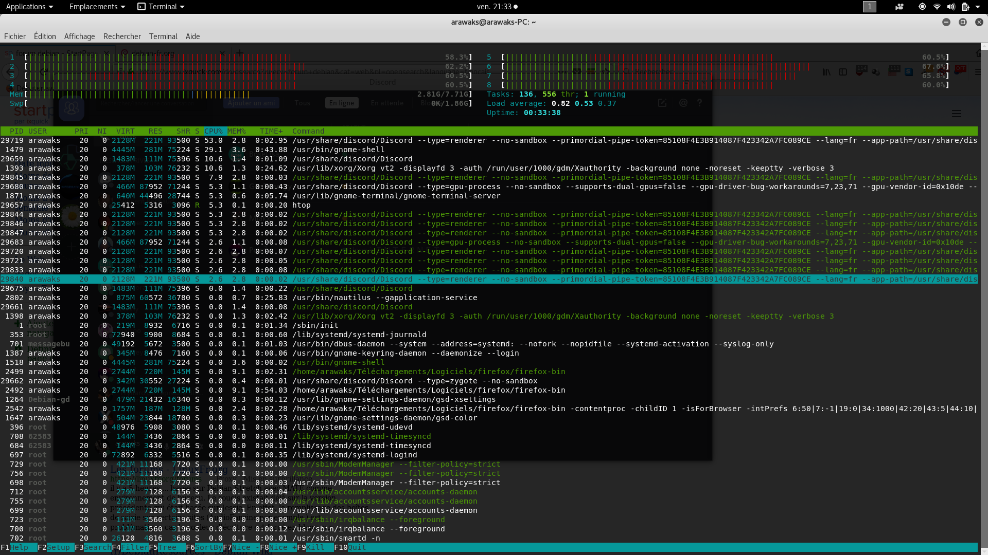Open the Wi-Fi network indicator
Viewport: 988px width, 555px height.
click(937, 7)
